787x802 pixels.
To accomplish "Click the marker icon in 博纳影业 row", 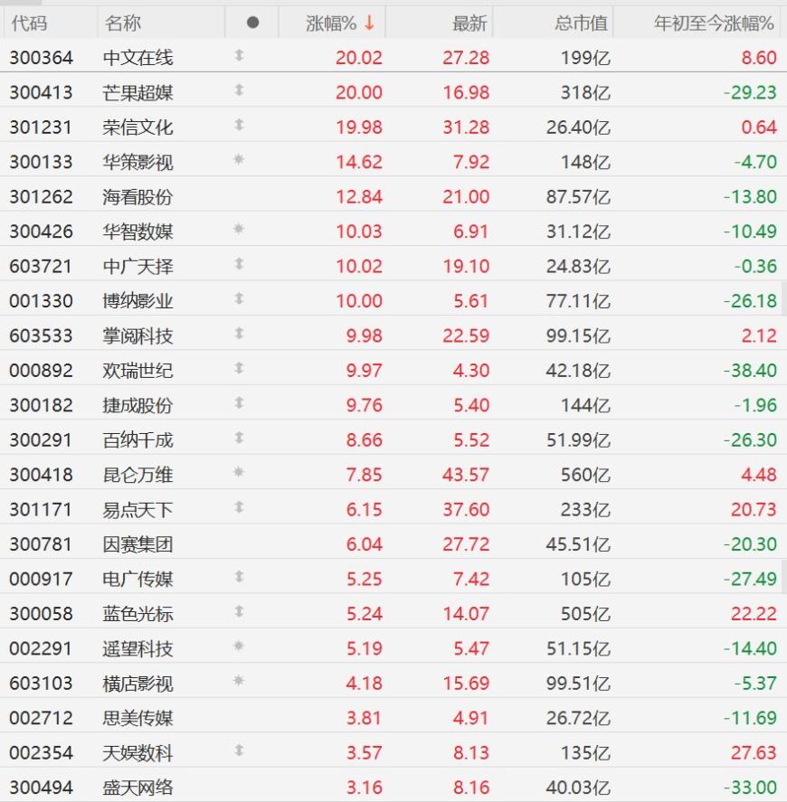I will [x=239, y=298].
